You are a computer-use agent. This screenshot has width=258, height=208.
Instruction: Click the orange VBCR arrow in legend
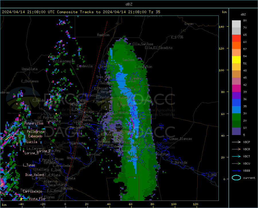click(236, 149)
